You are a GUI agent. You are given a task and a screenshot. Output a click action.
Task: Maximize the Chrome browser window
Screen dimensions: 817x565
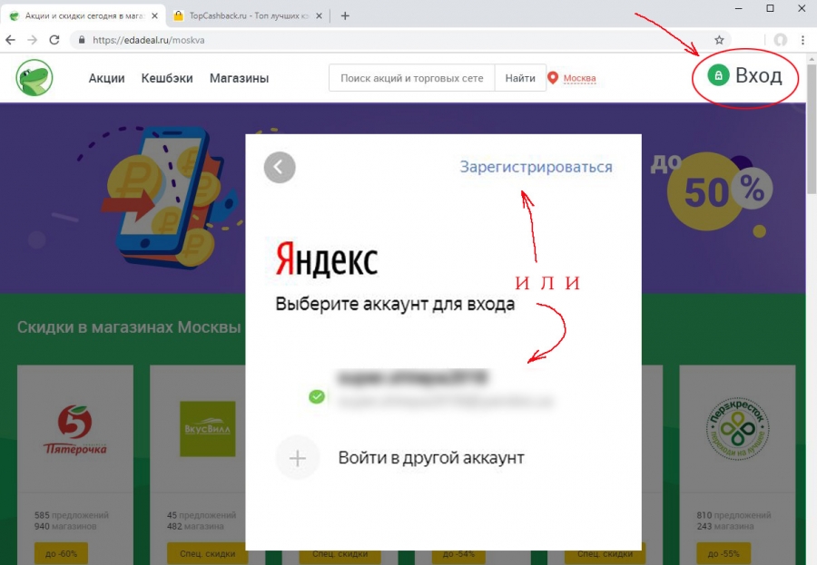coord(770,8)
